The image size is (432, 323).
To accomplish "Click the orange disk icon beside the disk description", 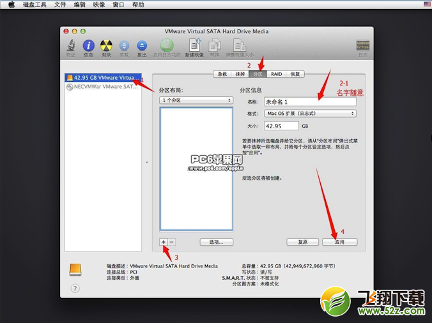I will tap(75, 269).
